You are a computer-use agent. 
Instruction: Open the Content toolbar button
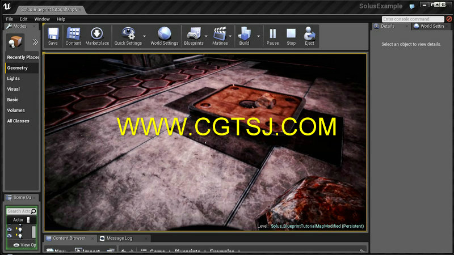73,36
